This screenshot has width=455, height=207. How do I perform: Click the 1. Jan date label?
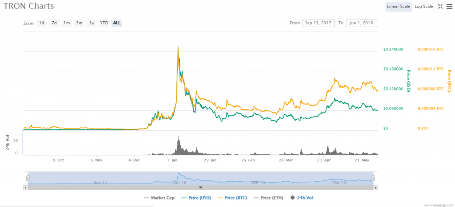pyautogui.click(x=173, y=160)
